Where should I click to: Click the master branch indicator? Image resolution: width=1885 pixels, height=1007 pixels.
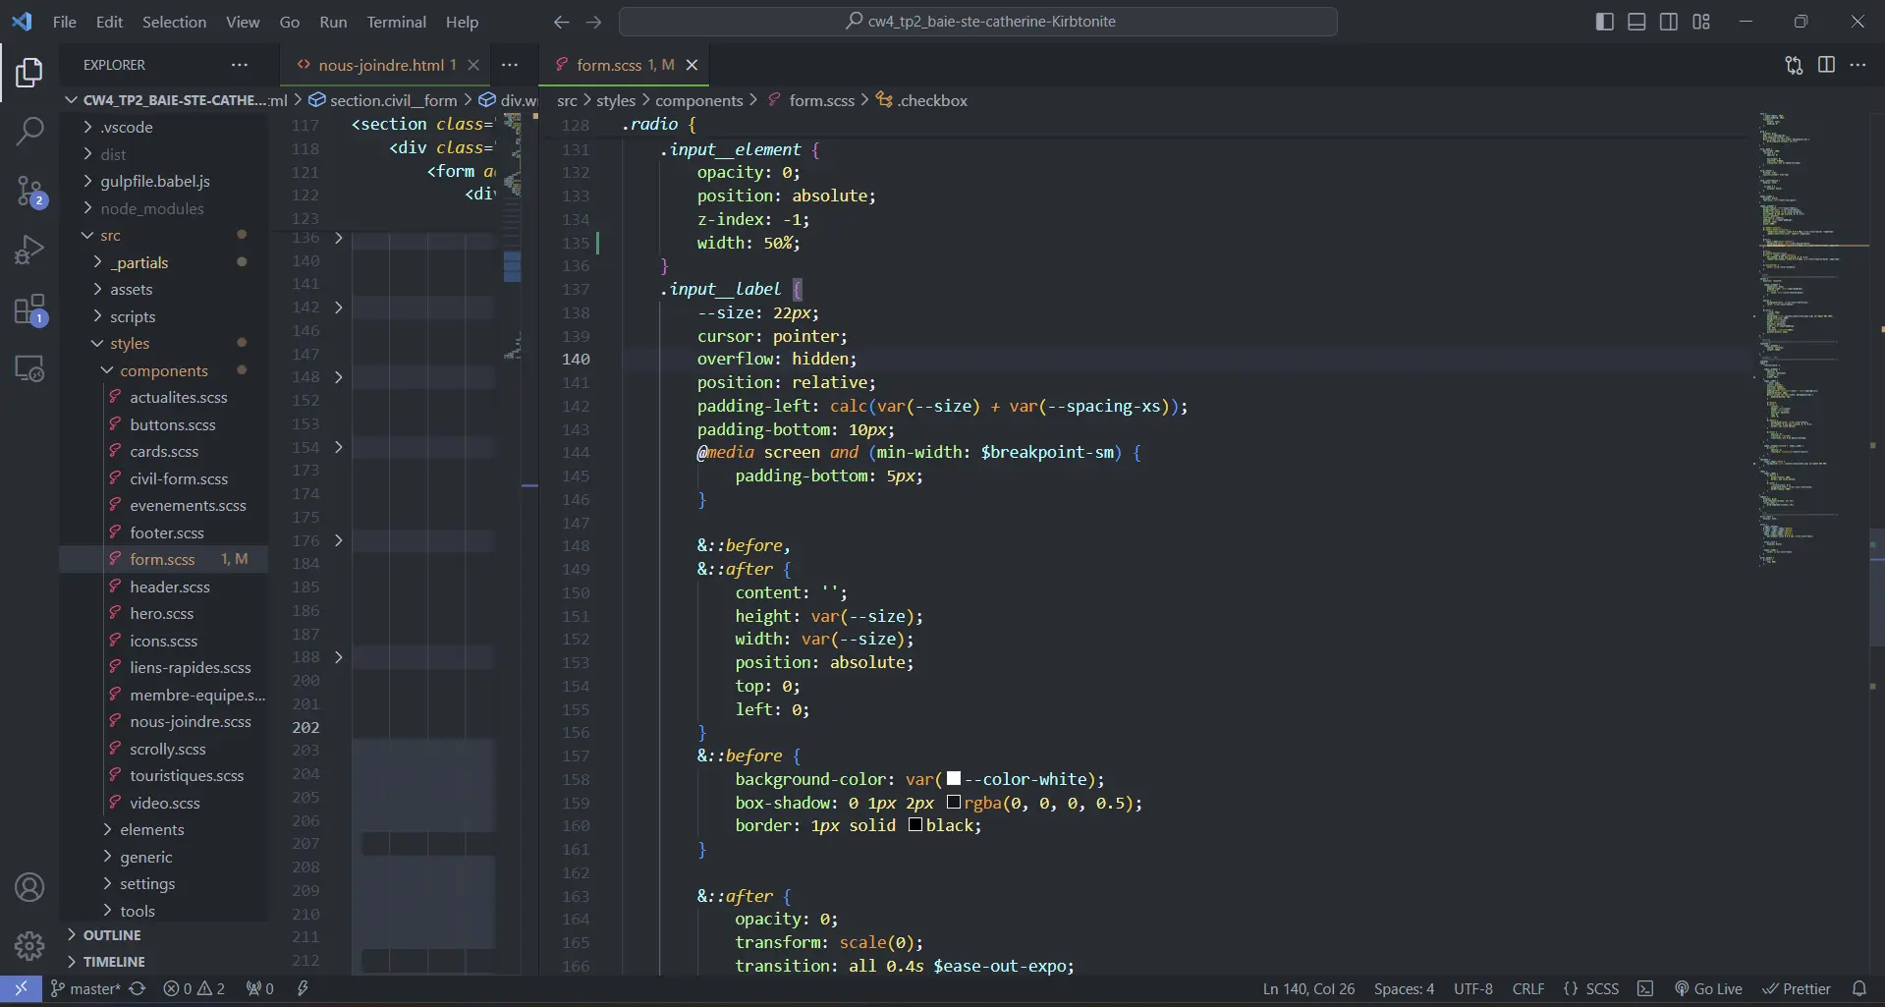click(86, 988)
